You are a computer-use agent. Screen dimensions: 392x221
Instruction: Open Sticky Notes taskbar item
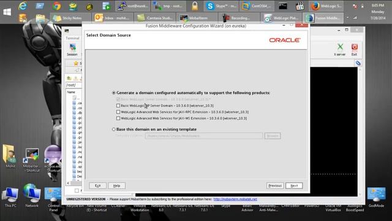point(70,18)
